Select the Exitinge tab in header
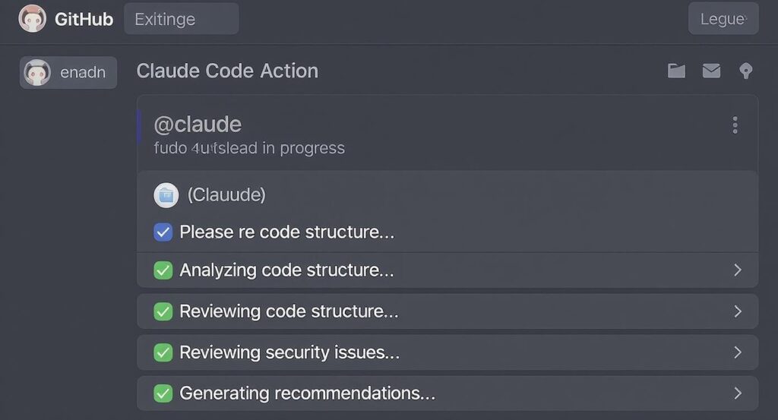The image size is (778, 420). (x=181, y=19)
